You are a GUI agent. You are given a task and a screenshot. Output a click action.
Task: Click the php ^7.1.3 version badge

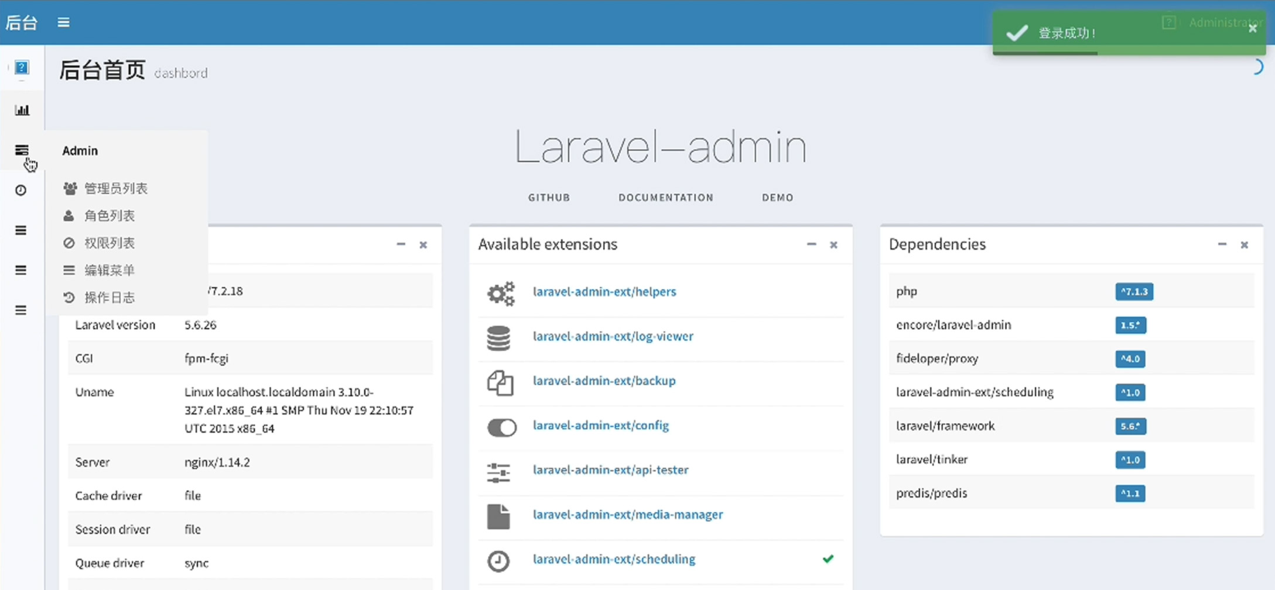[1134, 292]
